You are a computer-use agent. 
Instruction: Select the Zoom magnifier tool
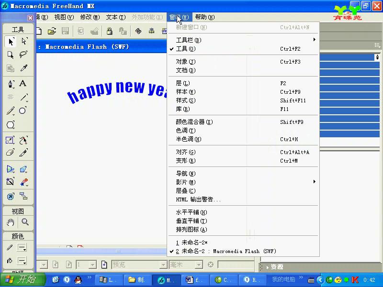(25, 222)
